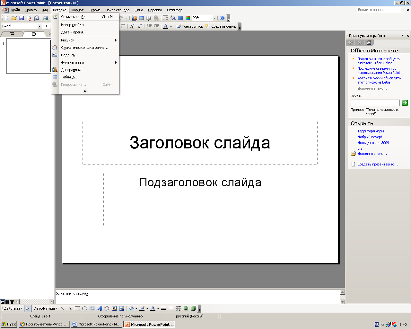
Task: Click the Color/Grayscale toolbar icon
Action: 188,18
